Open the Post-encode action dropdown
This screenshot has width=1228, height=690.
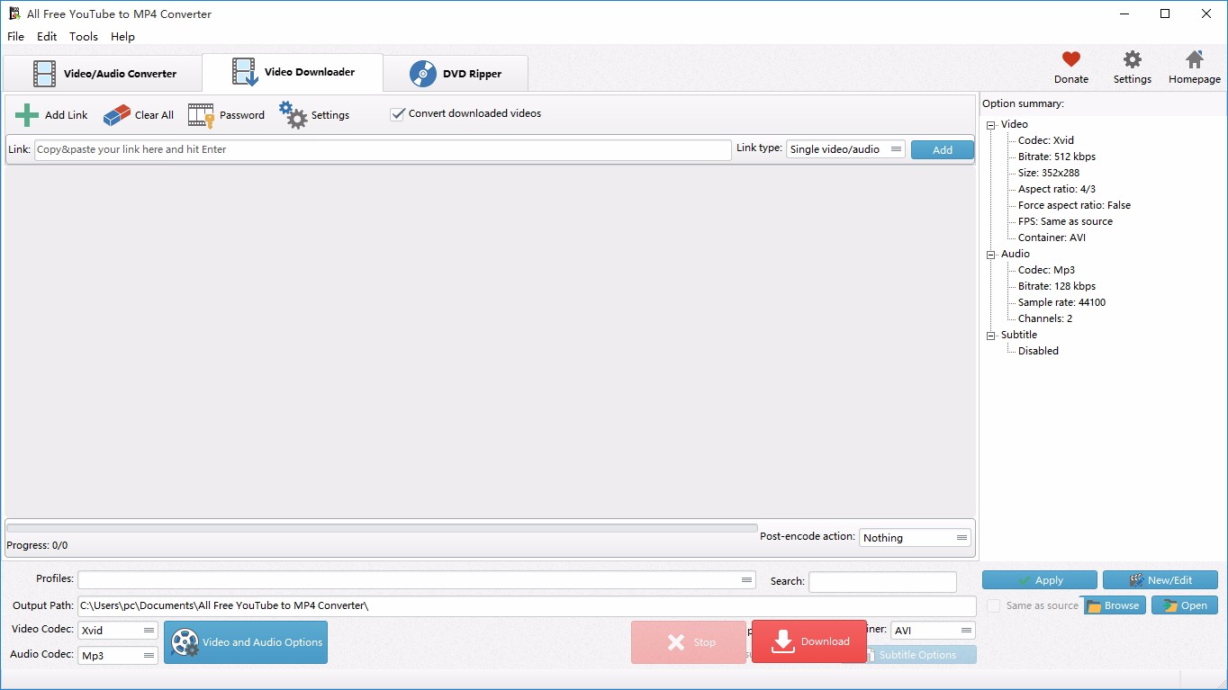click(916, 538)
